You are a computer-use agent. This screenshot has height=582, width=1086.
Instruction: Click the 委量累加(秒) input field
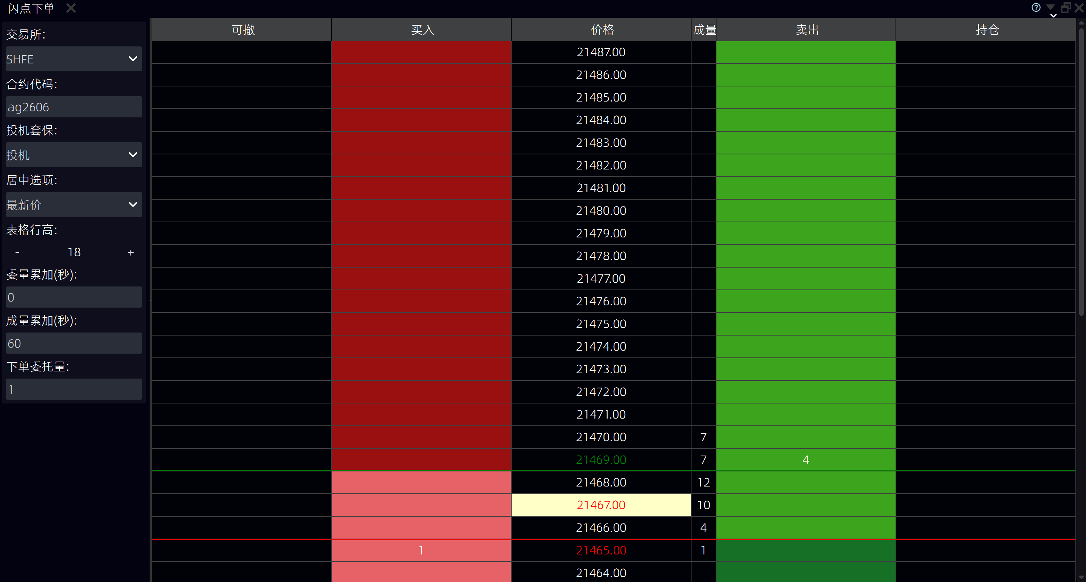tap(74, 297)
